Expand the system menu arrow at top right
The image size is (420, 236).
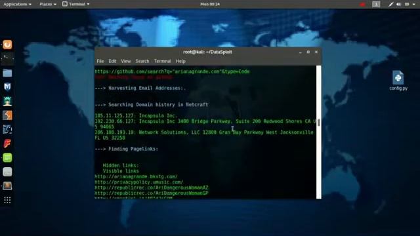[x=414, y=5]
